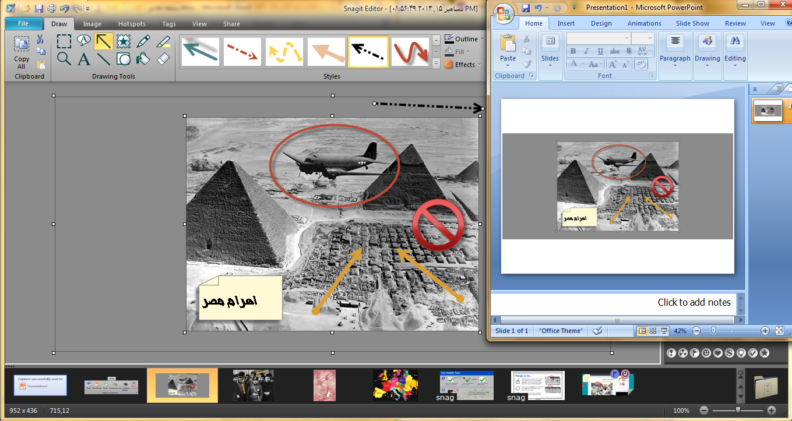792x421 pixels.
Task: Expand the Outline dropdown
Action: (x=482, y=39)
